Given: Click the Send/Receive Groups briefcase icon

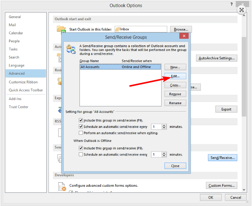Looking at the screenshot, I should 71,49.
